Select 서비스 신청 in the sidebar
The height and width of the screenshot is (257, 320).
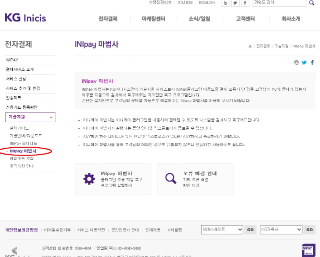pyautogui.click(x=30, y=79)
